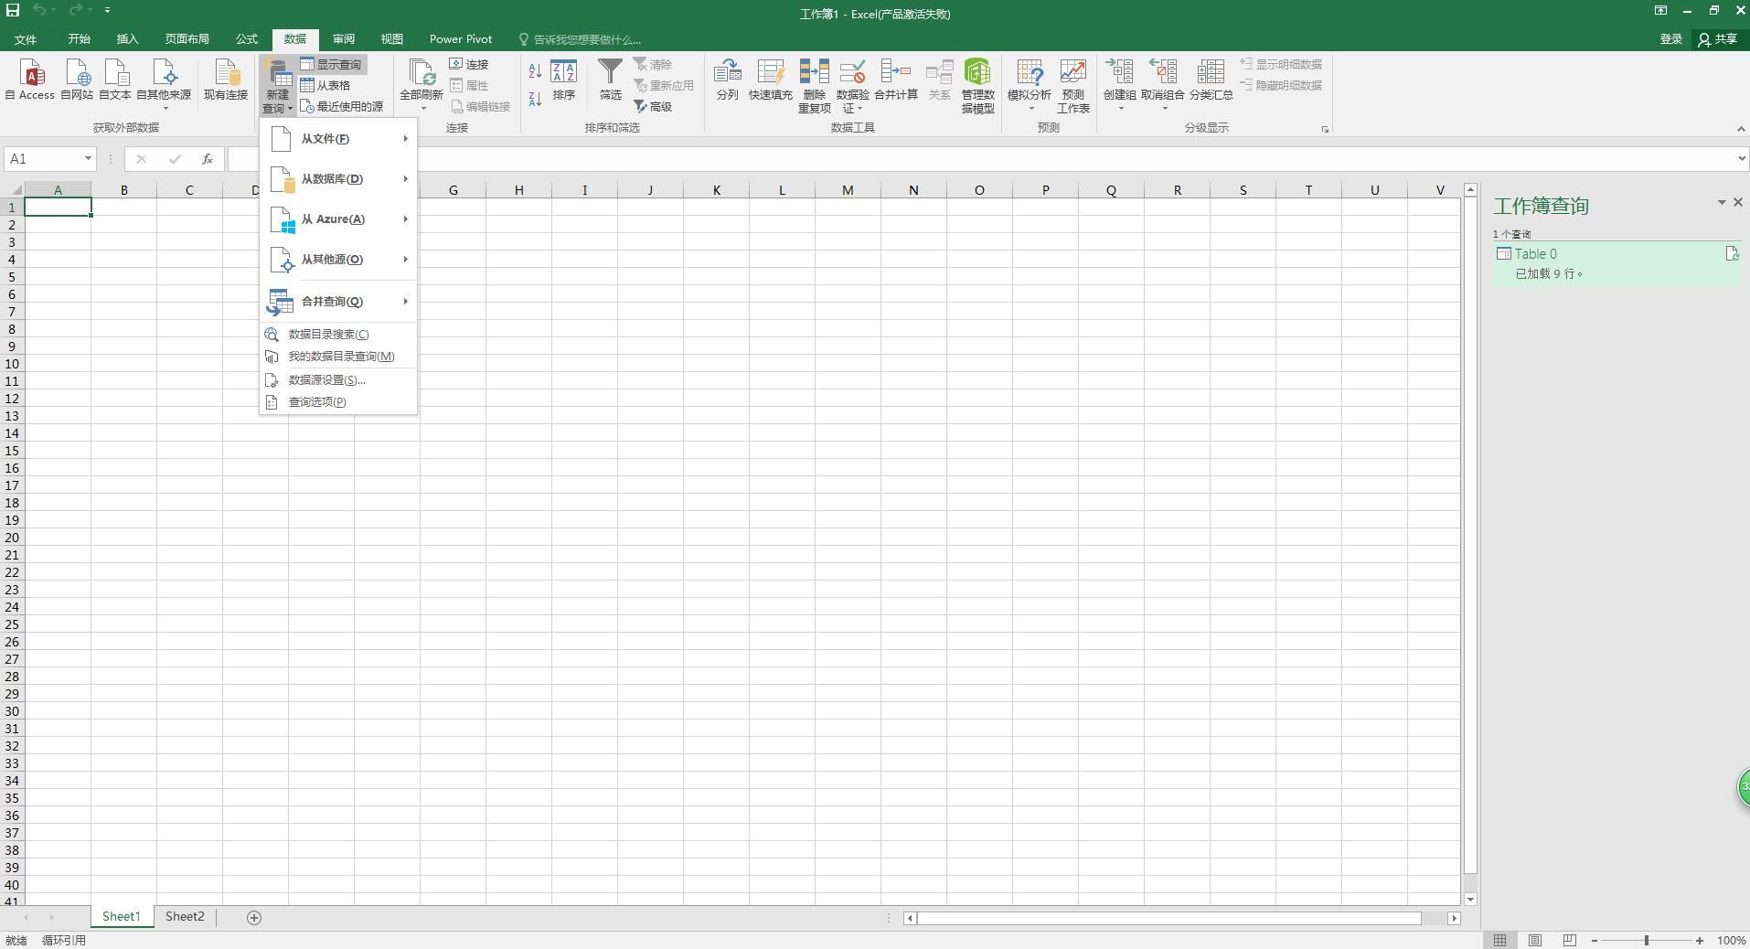The width and height of the screenshot is (1750, 949).
Task: Toggle the 筛选 filter funnel
Action: tap(610, 80)
